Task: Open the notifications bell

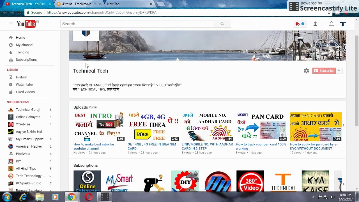Action: coord(332,24)
